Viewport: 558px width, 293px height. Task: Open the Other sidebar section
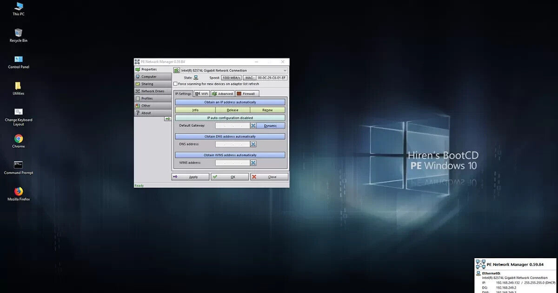153,106
